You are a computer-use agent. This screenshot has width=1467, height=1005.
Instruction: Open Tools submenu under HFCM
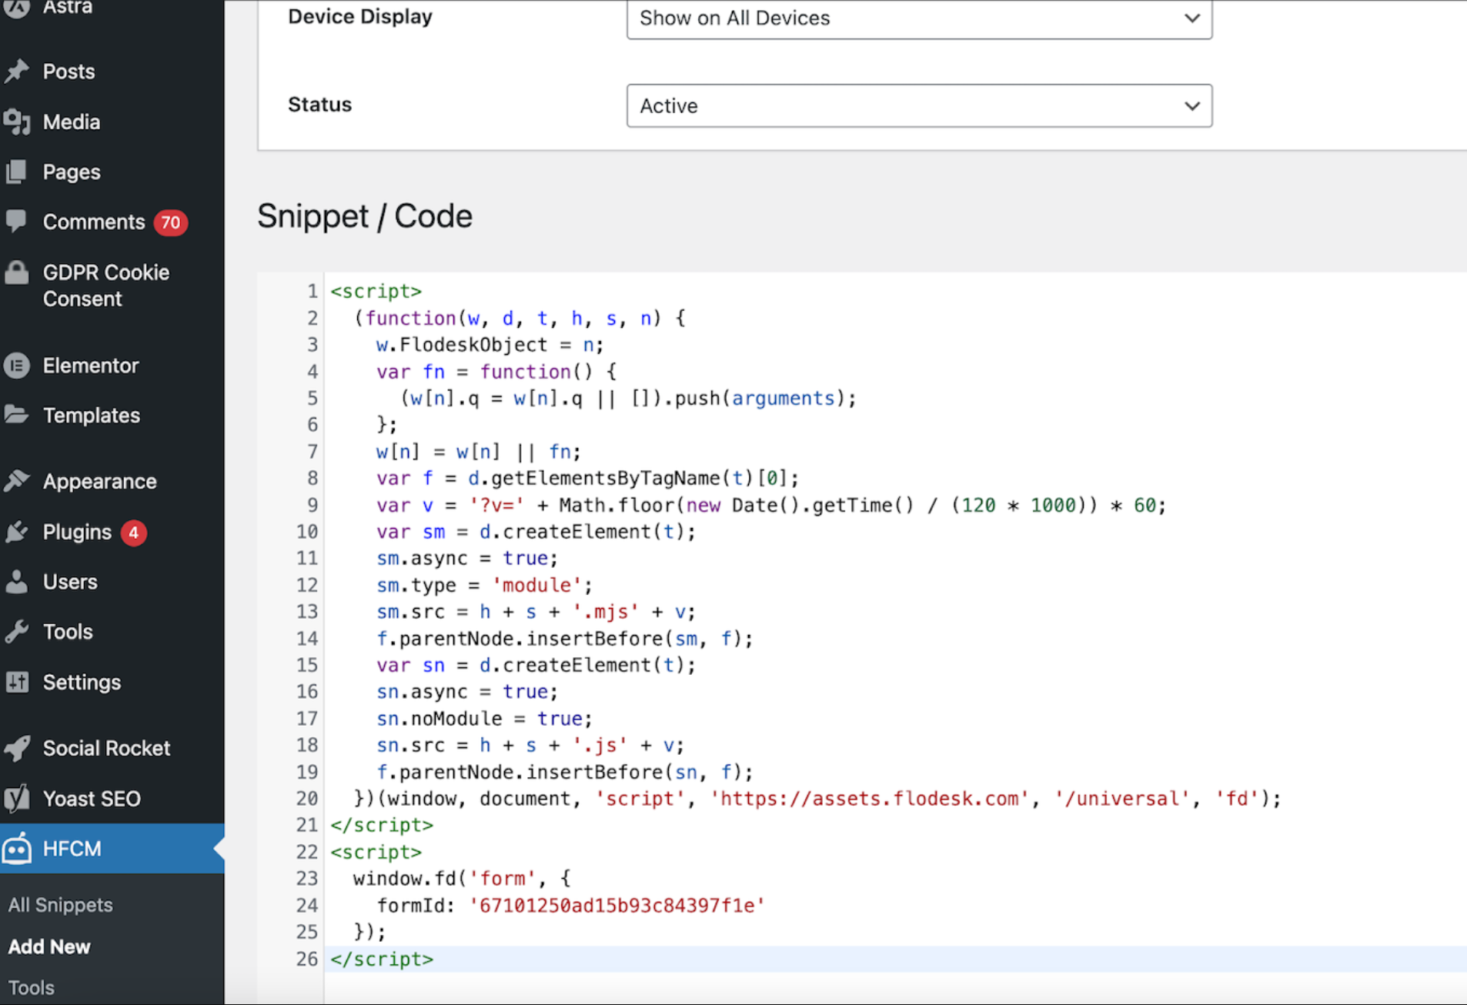point(31,987)
